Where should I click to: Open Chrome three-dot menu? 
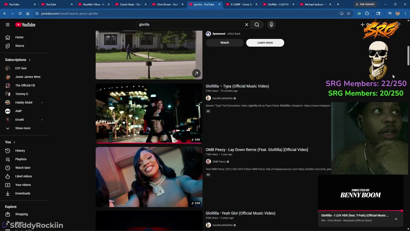(x=405, y=13)
